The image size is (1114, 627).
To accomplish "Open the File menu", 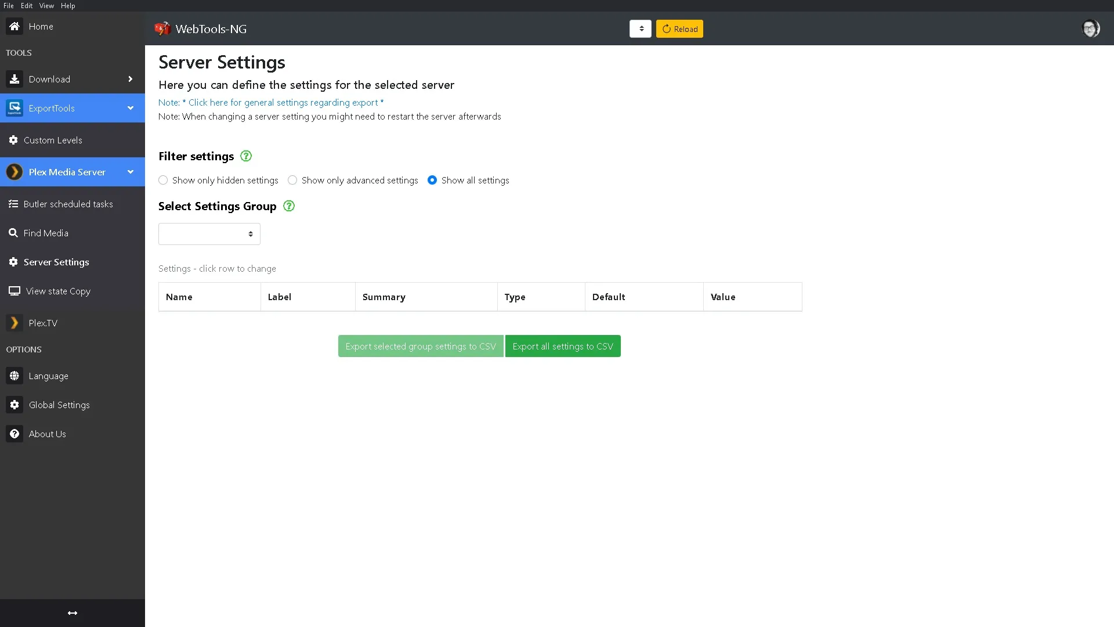I will click(x=8, y=5).
